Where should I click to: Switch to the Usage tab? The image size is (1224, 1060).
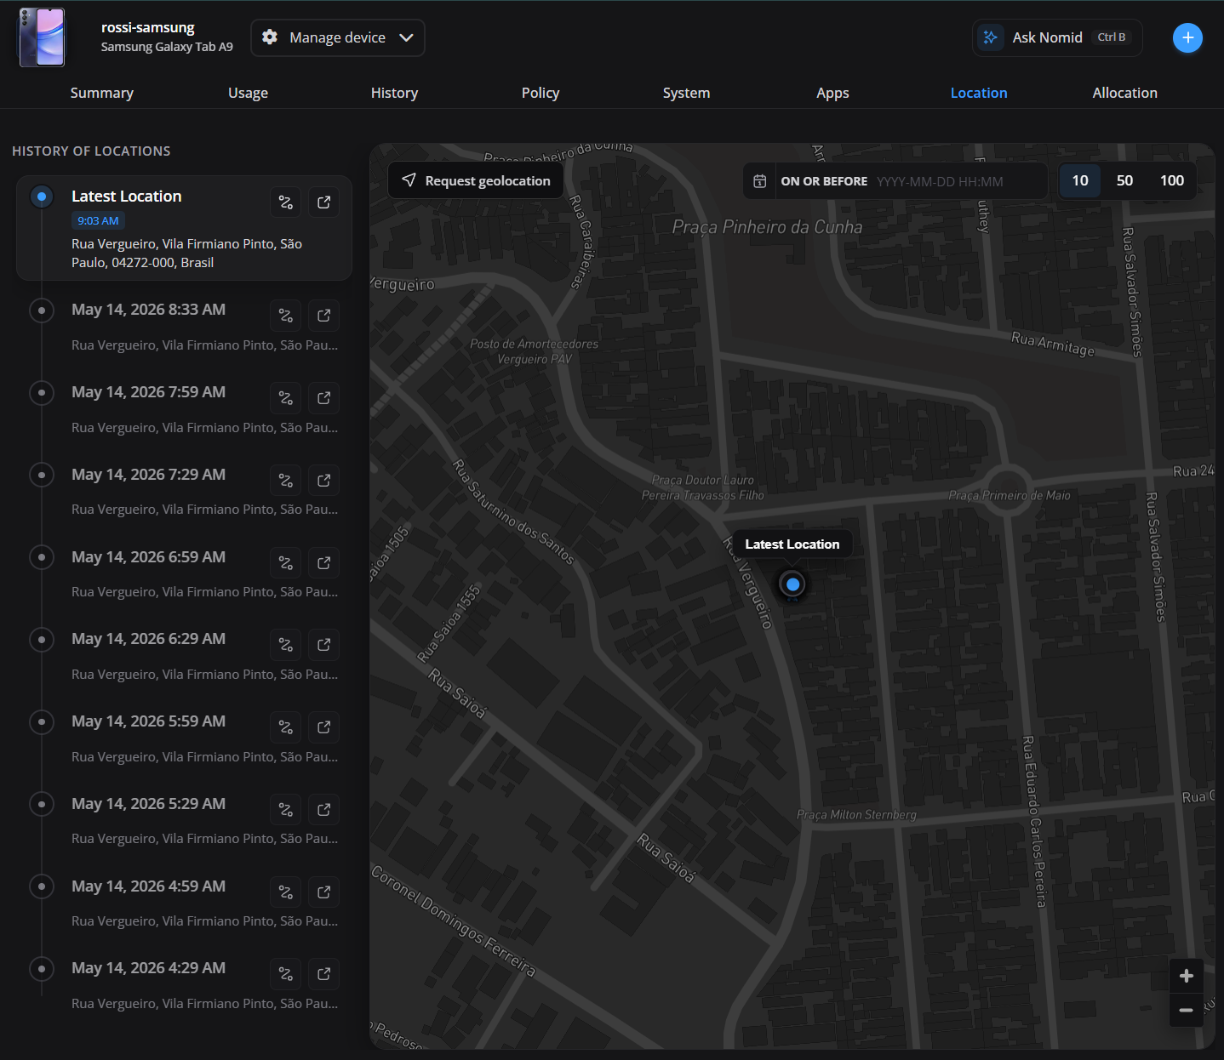(249, 93)
